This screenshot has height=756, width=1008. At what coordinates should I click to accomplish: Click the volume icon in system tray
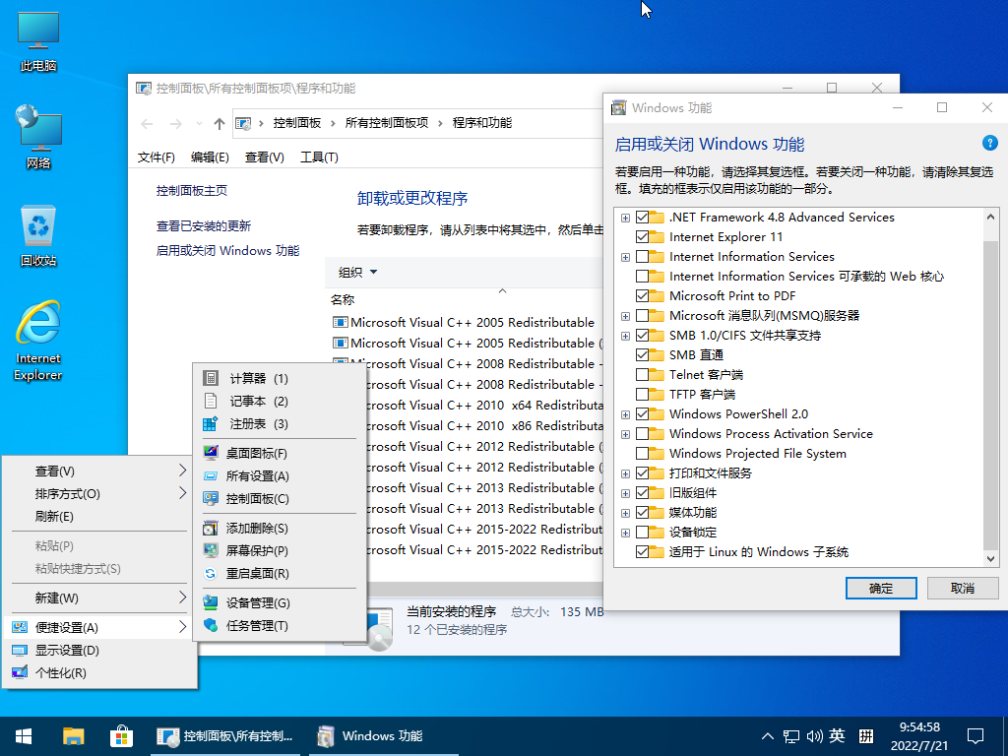click(x=814, y=736)
